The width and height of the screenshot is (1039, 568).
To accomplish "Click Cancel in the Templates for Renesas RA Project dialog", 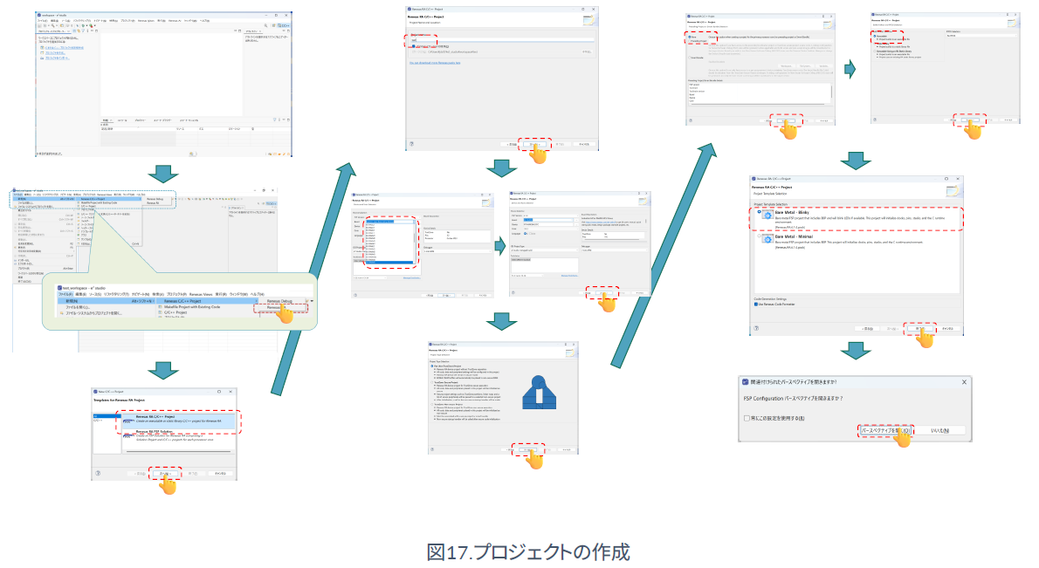I will coord(220,473).
